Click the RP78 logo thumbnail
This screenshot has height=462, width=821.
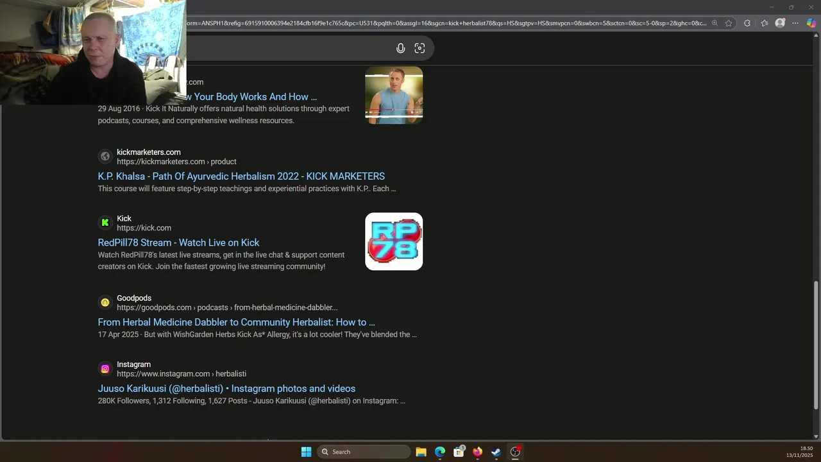coord(394,241)
